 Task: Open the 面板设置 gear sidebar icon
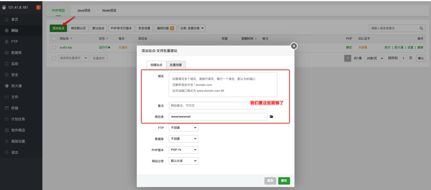[7, 141]
